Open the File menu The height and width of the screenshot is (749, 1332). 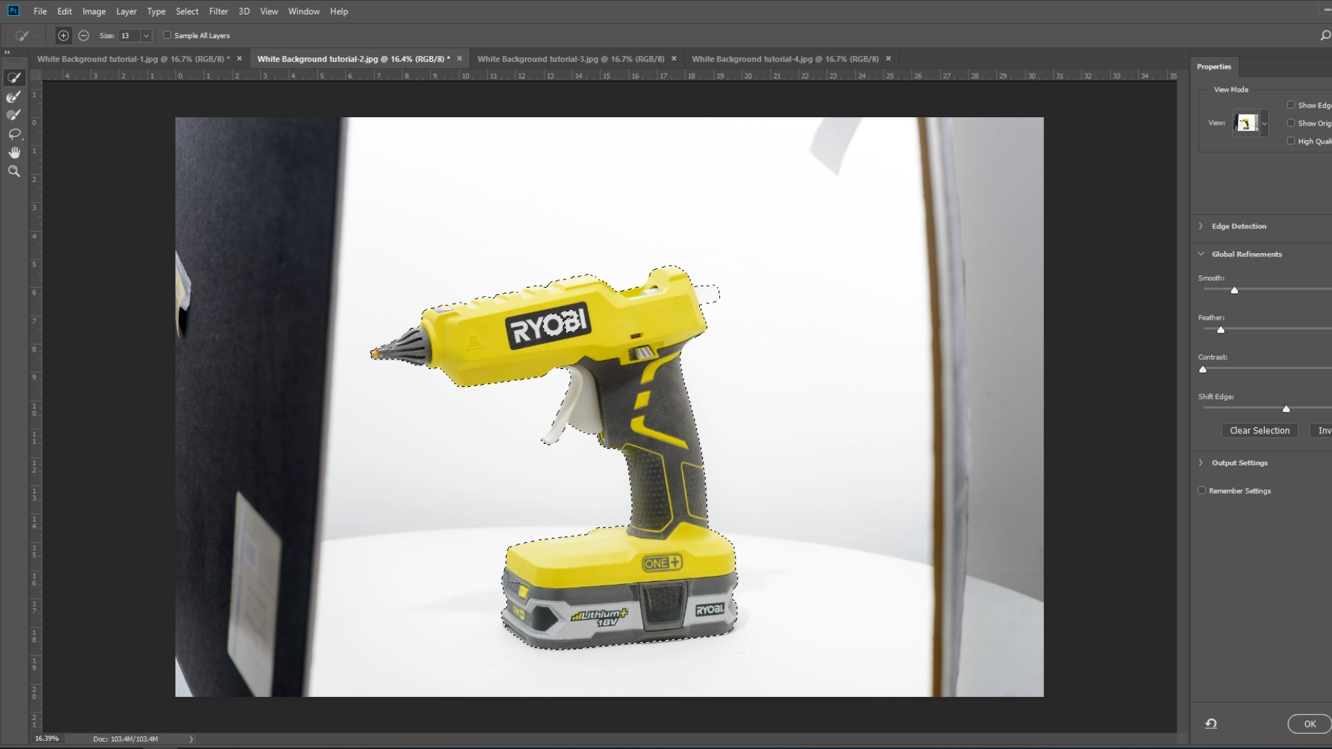click(40, 11)
